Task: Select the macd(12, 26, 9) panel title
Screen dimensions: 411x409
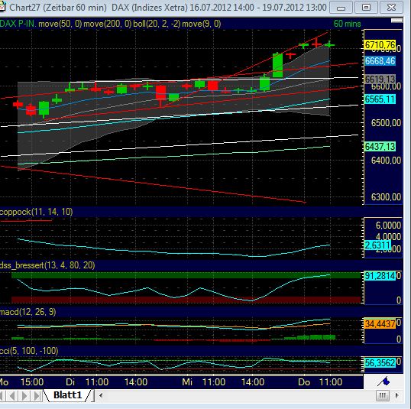Action: pyautogui.click(x=28, y=312)
